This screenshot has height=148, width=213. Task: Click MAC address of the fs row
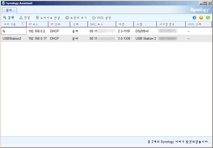pos(103,31)
